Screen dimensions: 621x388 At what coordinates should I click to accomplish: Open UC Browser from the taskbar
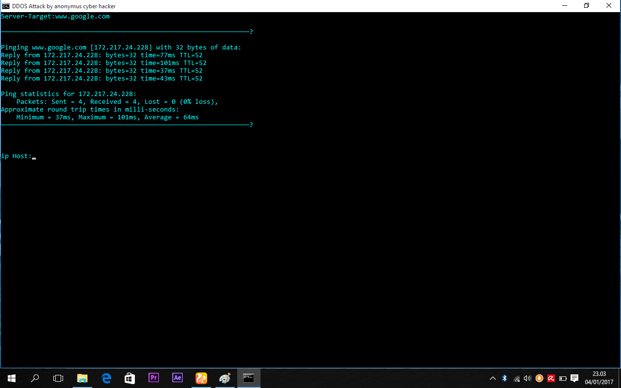pos(201,378)
